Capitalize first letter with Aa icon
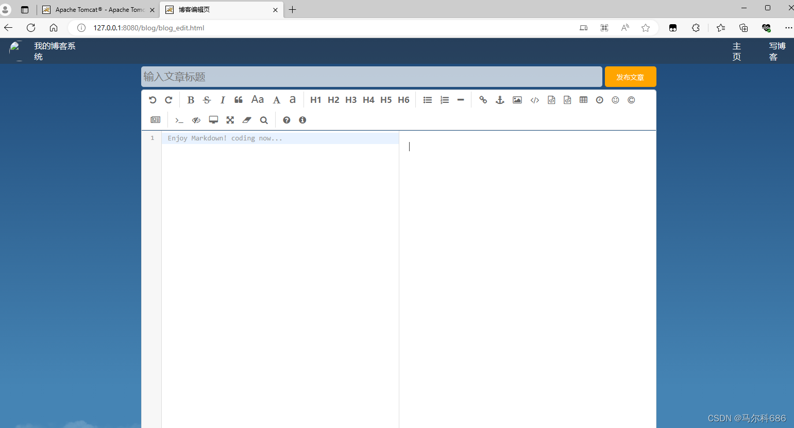 [258, 100]
